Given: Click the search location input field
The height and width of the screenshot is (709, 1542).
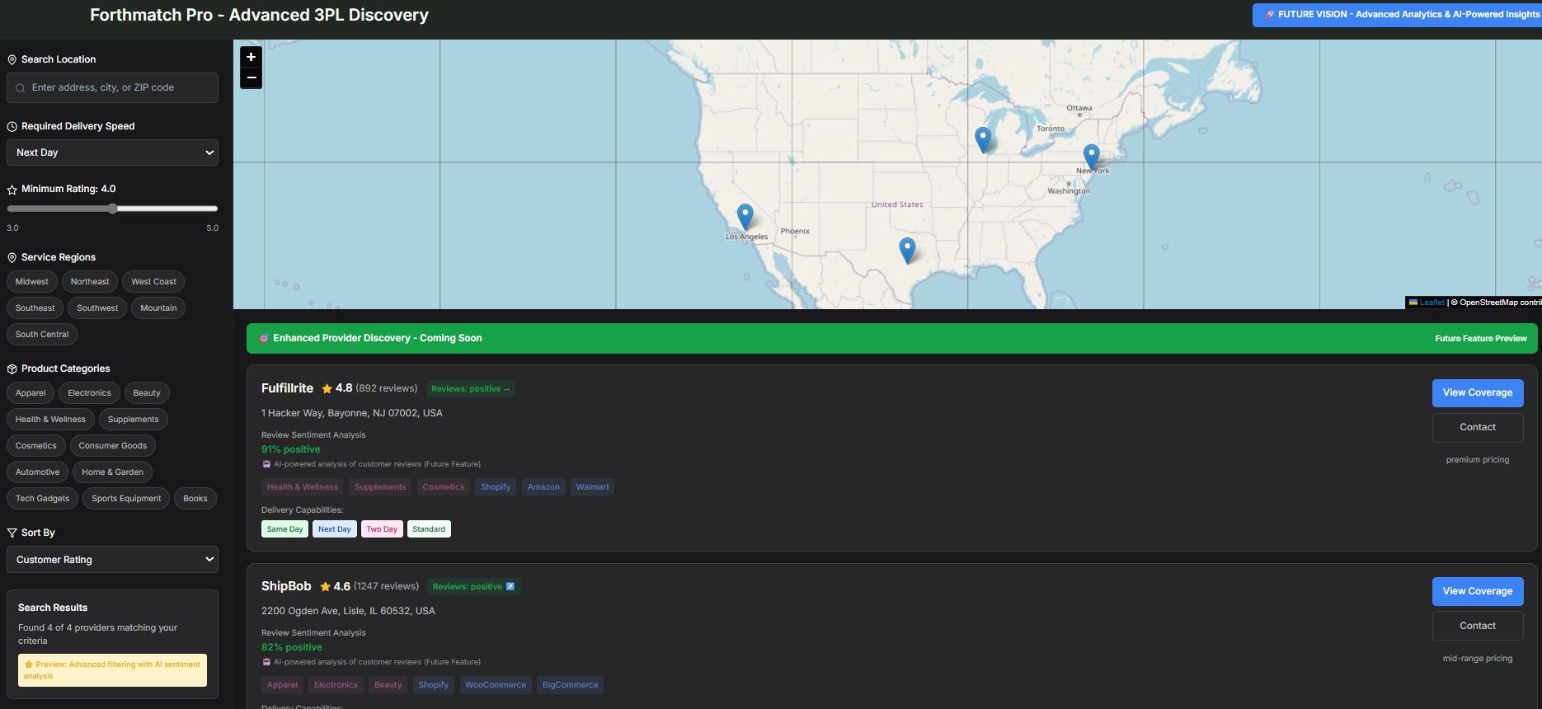Looking at the screenshot, I should 112,87.
